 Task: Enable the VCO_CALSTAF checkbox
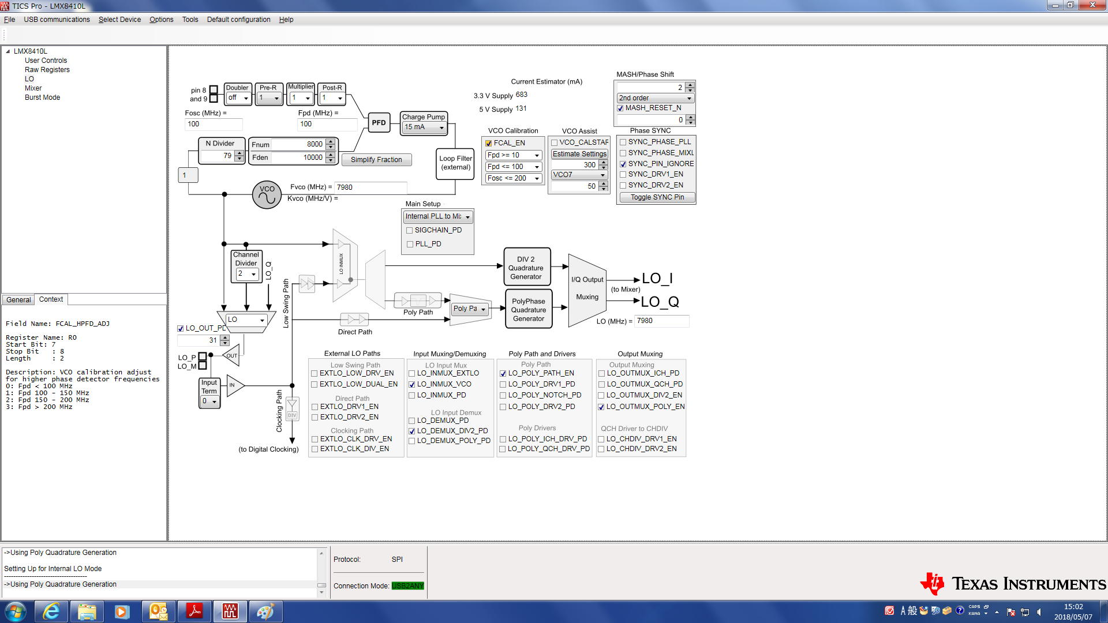[554, 142]
